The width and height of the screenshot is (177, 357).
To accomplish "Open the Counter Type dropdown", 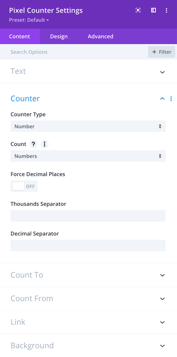I will point(88,126).
